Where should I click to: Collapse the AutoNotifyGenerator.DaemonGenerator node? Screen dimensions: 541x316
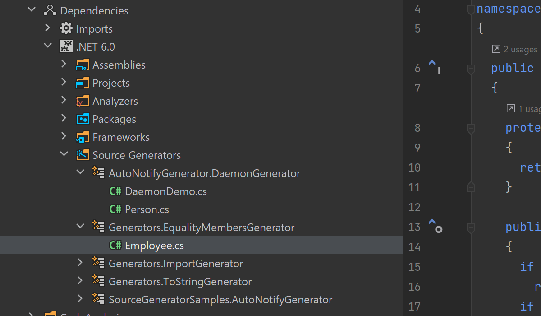point(80,172)
